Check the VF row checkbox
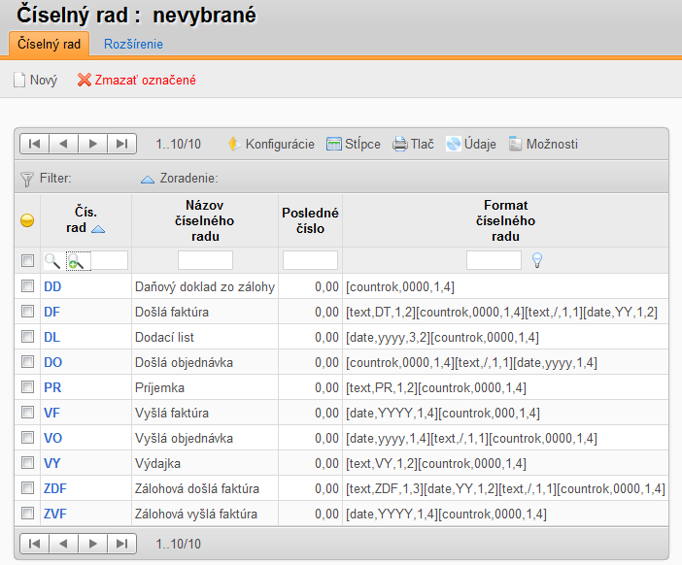The height and width of the screenshot is (565, 682). pyautogui.click(x=27, y=412)
